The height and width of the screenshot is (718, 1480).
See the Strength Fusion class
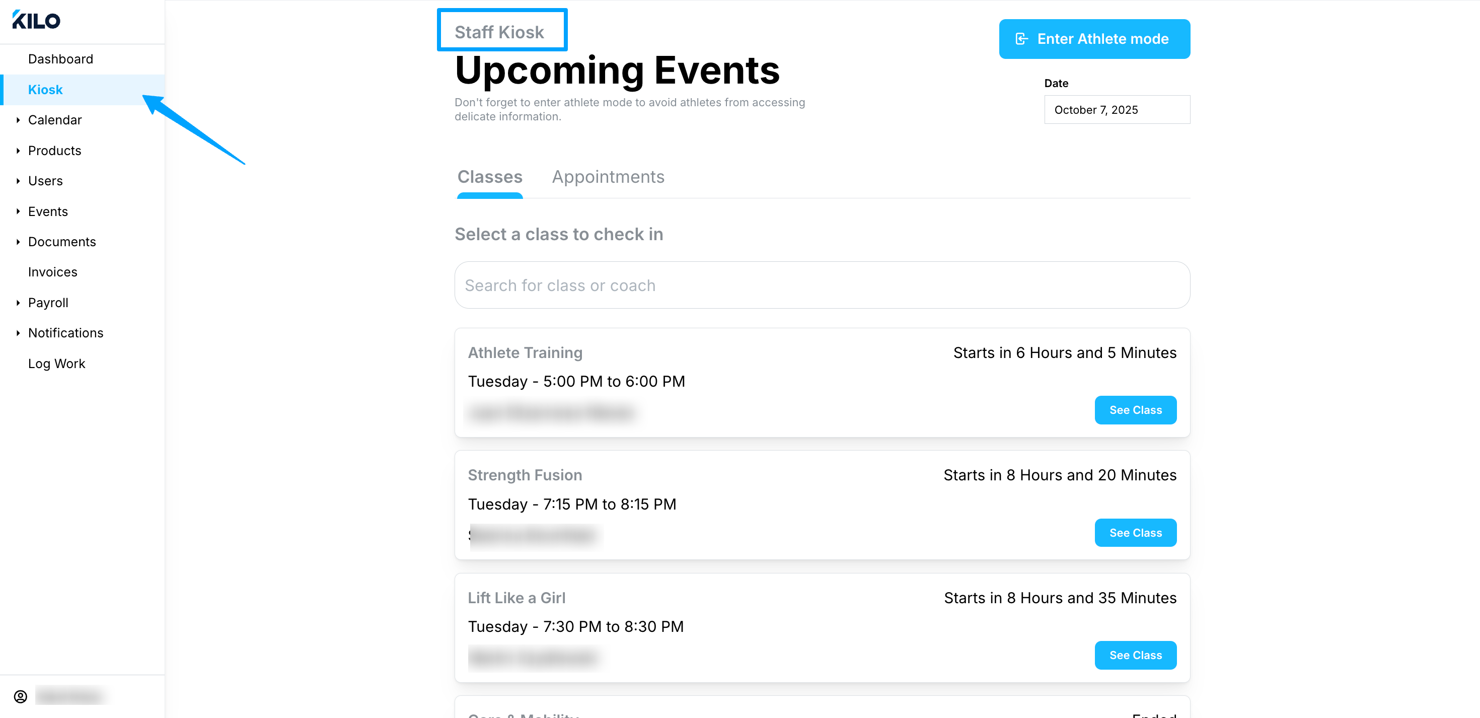click(x=1135, y=533)
